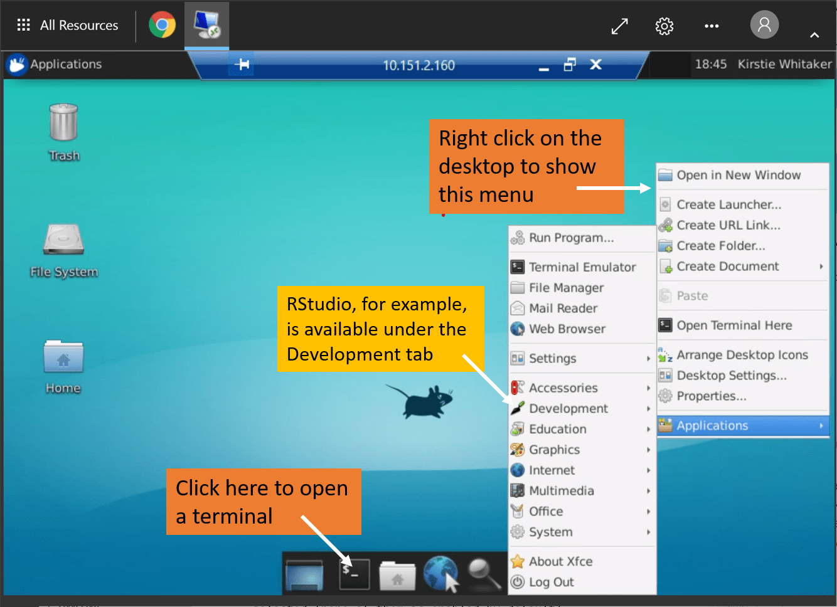Choose Create URL Link...
Viewport: 837px width, 607px height.
click(x=743, y=225)
